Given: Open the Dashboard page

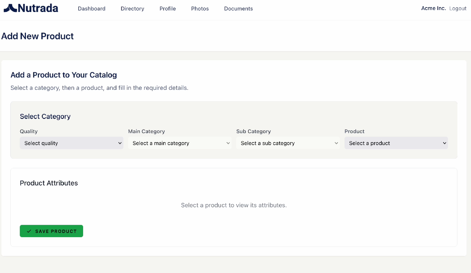Looking at the screenshot, I should click(x=92, y=9).
